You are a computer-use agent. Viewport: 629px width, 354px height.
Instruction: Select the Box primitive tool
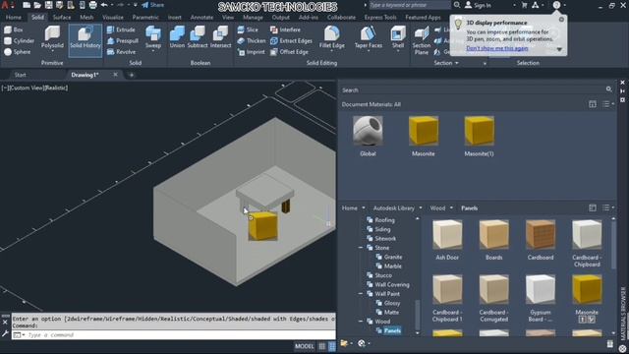point(13,29)
